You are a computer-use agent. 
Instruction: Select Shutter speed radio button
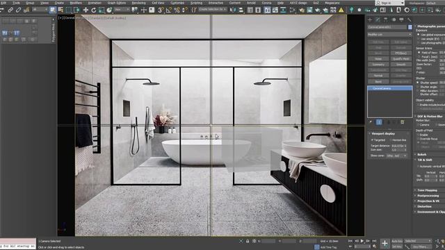[x=418, y=83]
